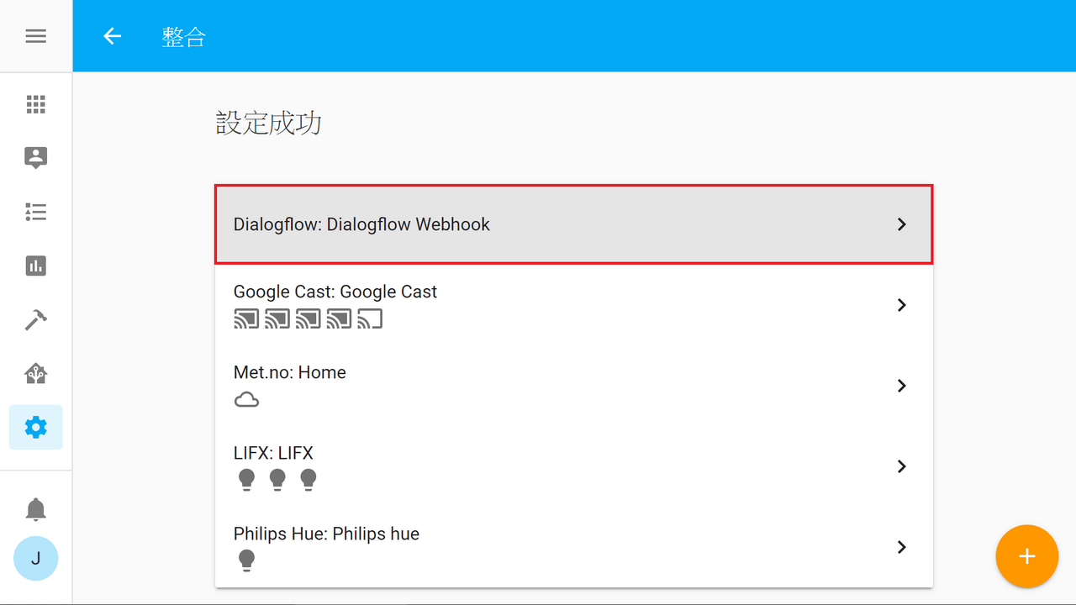The width and height of the screenshot is (1076, 605).
Task: Open LIFX: LIFX entry
Action: [574, 466]
